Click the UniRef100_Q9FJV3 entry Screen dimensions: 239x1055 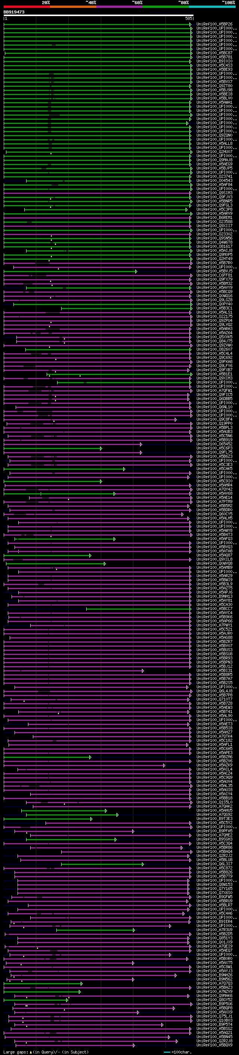[x=214, y=197]
